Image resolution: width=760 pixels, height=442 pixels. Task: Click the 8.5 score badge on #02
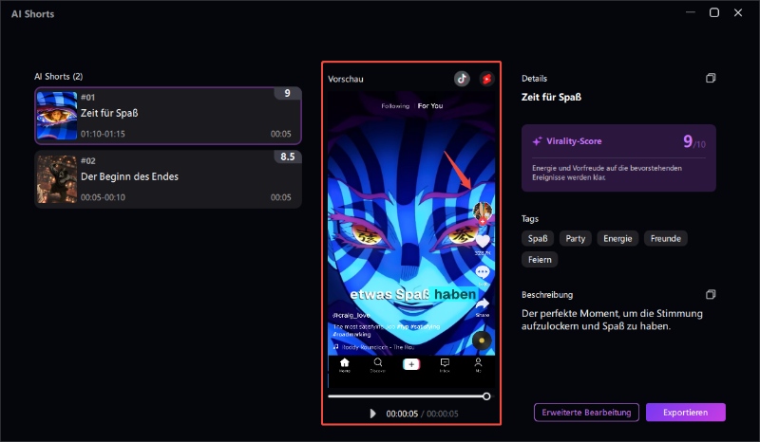point(288,157)
